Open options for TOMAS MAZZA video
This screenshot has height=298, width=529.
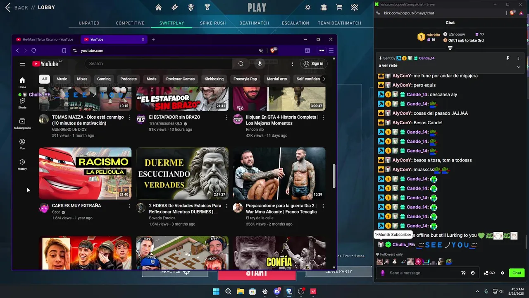129,118
